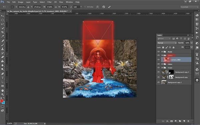Open the Layer menu
200x125 pixels.
28,2
